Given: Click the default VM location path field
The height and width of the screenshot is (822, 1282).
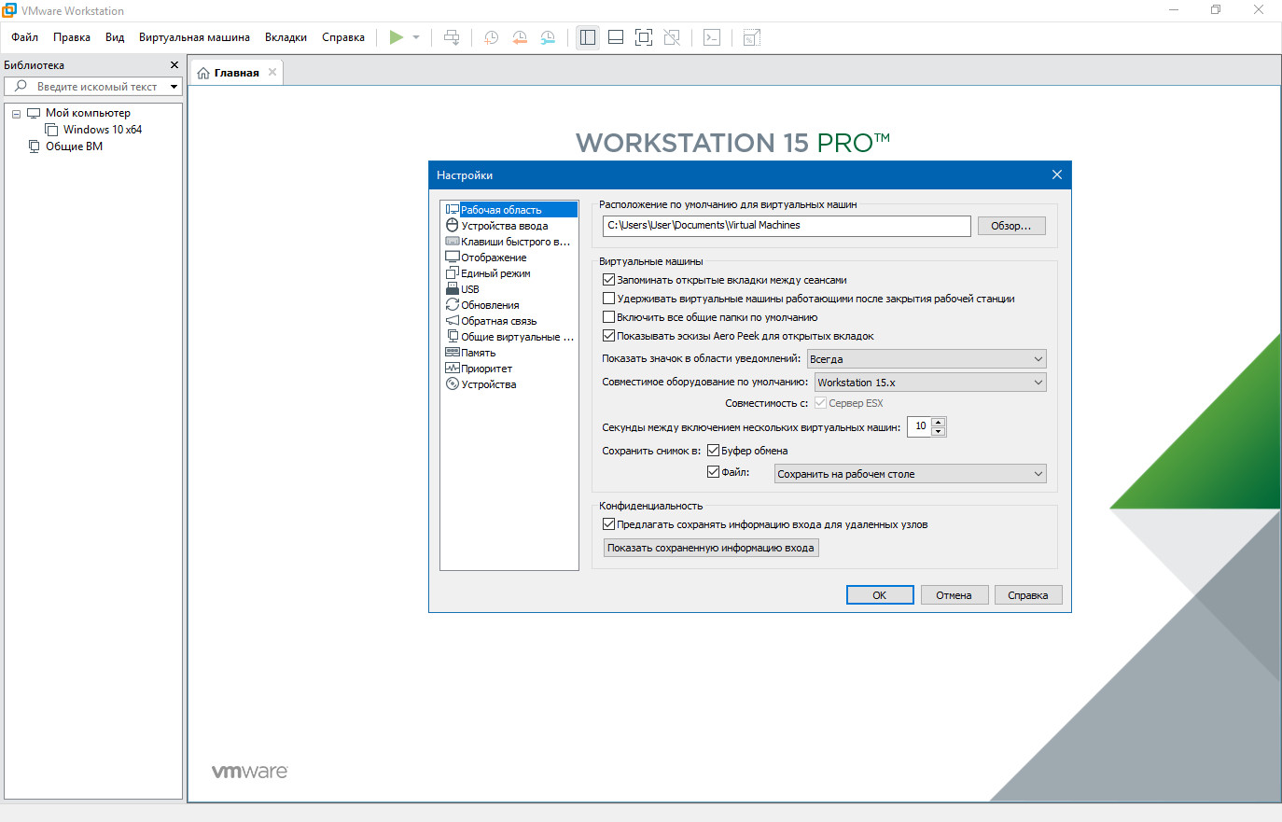Looking at the screenshot, I should click(787, 226).
